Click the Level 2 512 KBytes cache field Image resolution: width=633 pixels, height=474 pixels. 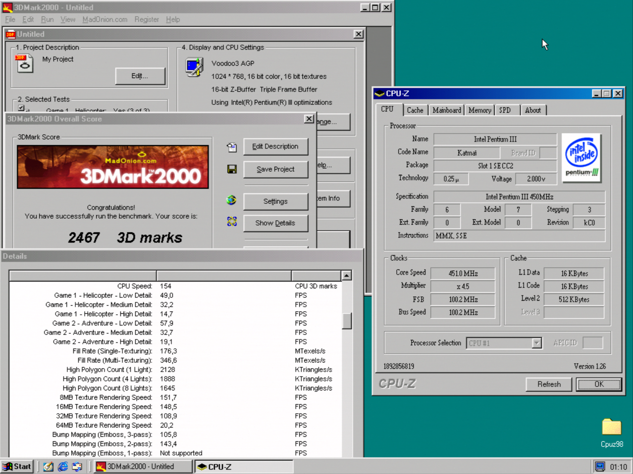(x=574, y=299)
